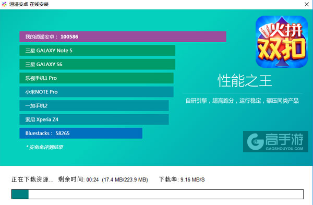Click the 逍遥安卓 在线安装 window title
This screenshot has height=205, width=313.
tap(29, 4)
